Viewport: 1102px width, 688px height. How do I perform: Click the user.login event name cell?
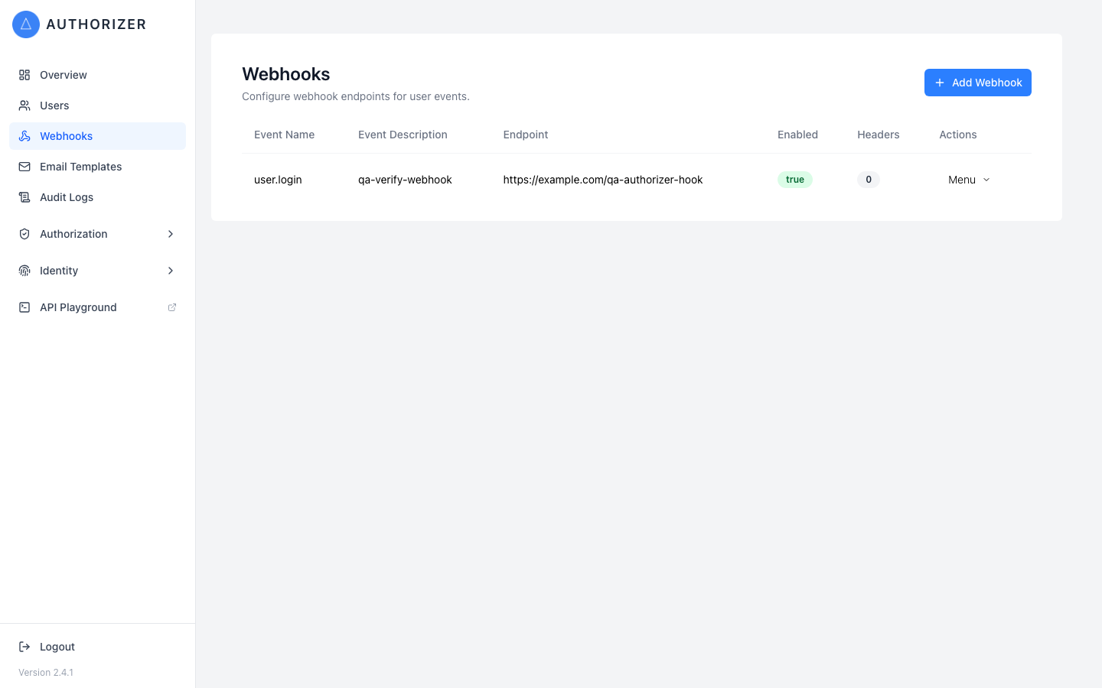278,180
